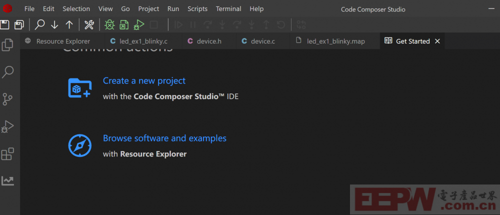Click the green load program file icon
Image resolution: width=500 pixels, height=215 pixels.
pyautogui.click(x=124, y=24)
